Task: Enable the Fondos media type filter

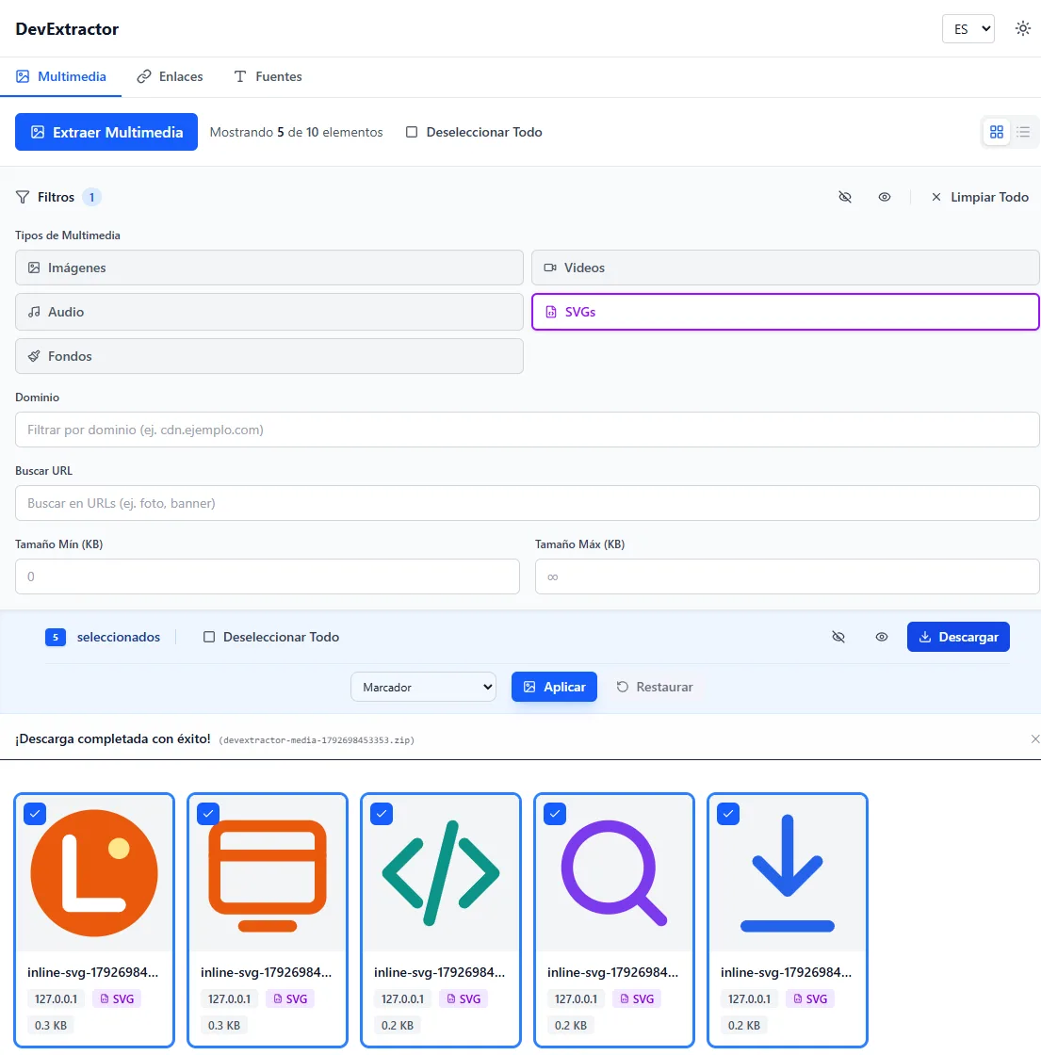Action: click(x=269, y=356)
